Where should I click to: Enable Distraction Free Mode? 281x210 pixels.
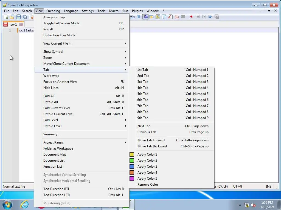click(82, 35)
